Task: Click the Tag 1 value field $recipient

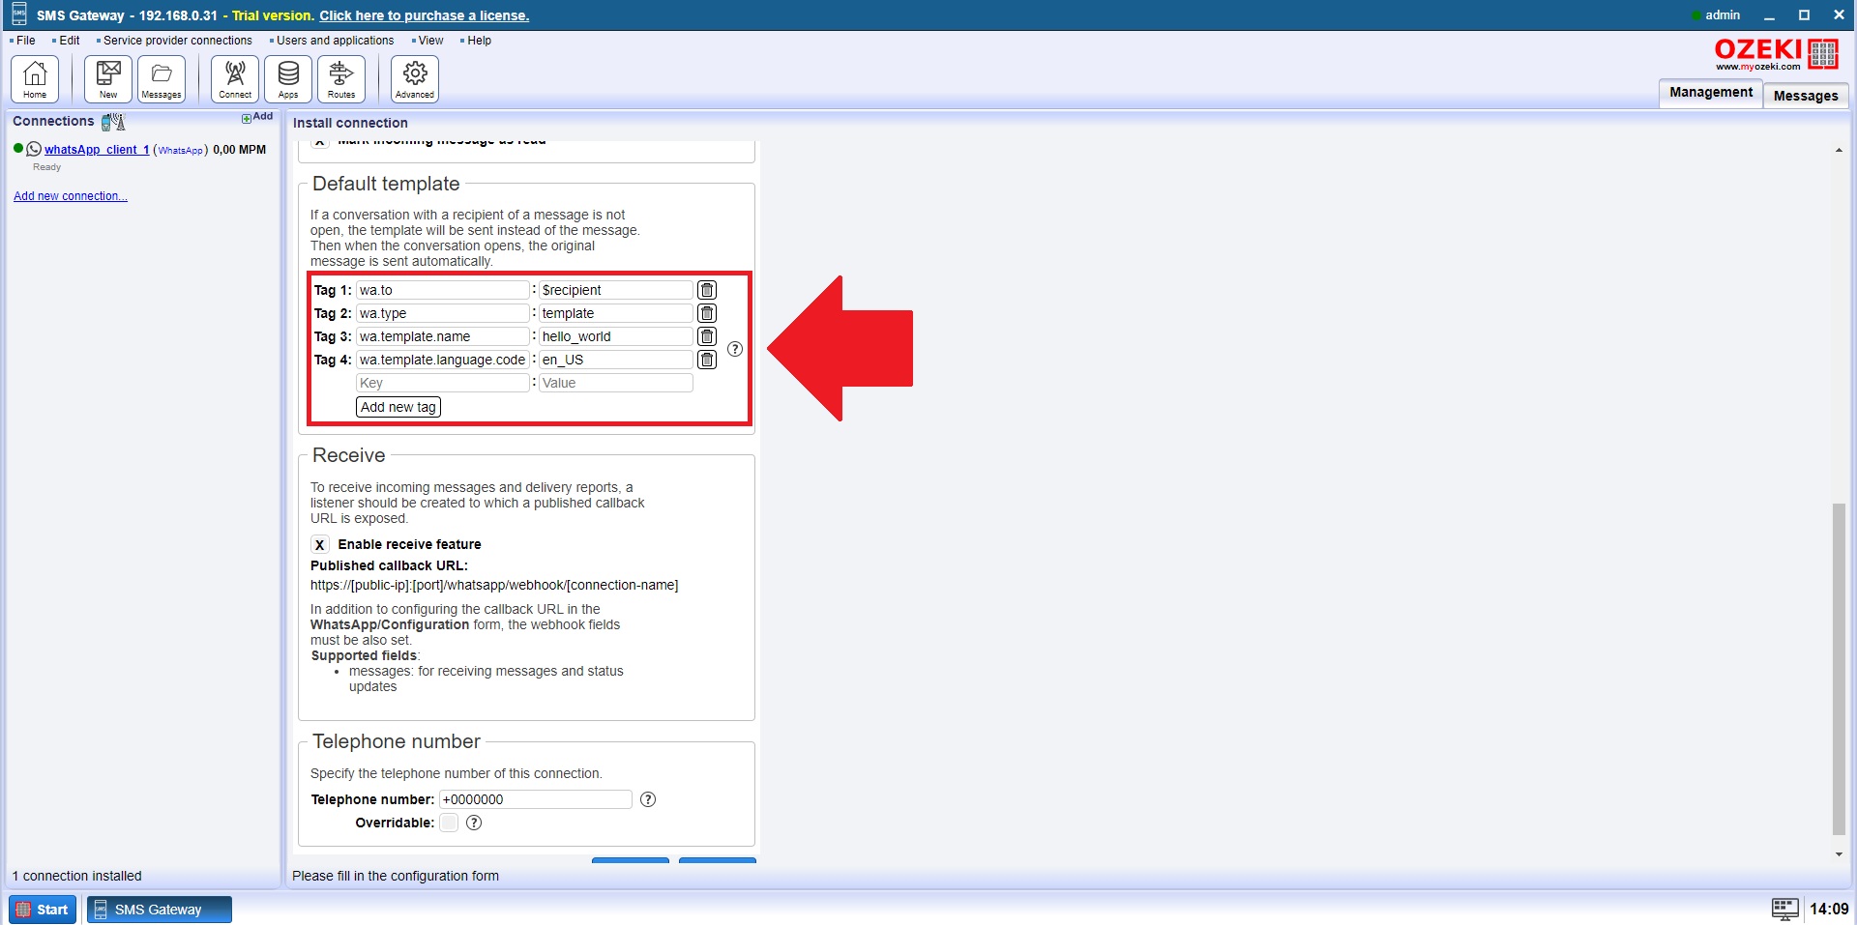Action: click(x=616, y=290)
